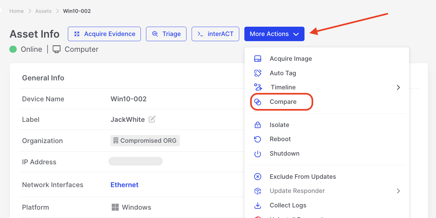The height and width of the screenshot is (218, 436).
Task: Expand the Timeline submenu arrow
Action: (x=398, y=87)
